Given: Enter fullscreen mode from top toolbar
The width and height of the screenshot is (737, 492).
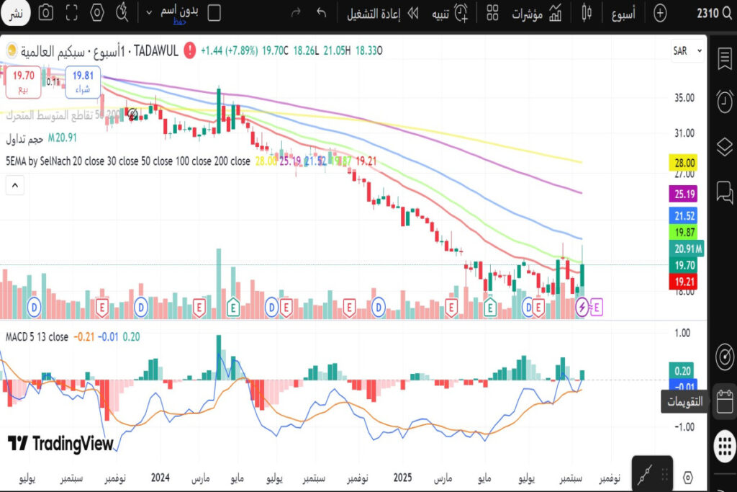Looking at the screenshot, I should [71, 13].
